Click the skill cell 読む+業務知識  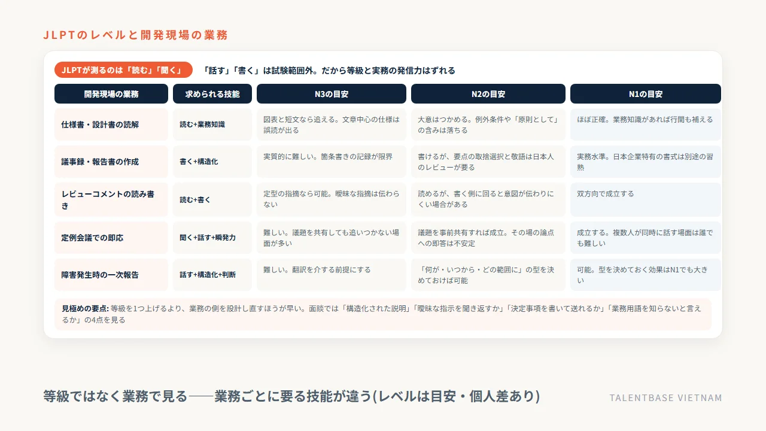point(212,125)
